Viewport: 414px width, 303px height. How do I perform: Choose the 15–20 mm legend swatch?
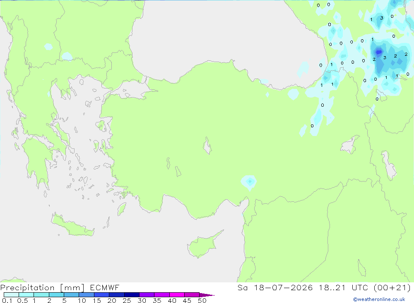click(x=102, y=295)
